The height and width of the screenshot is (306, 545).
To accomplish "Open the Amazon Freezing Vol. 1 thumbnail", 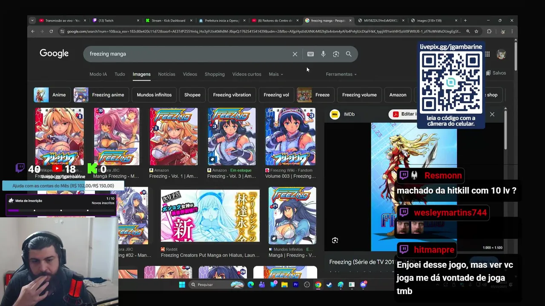I will (174, 136).
